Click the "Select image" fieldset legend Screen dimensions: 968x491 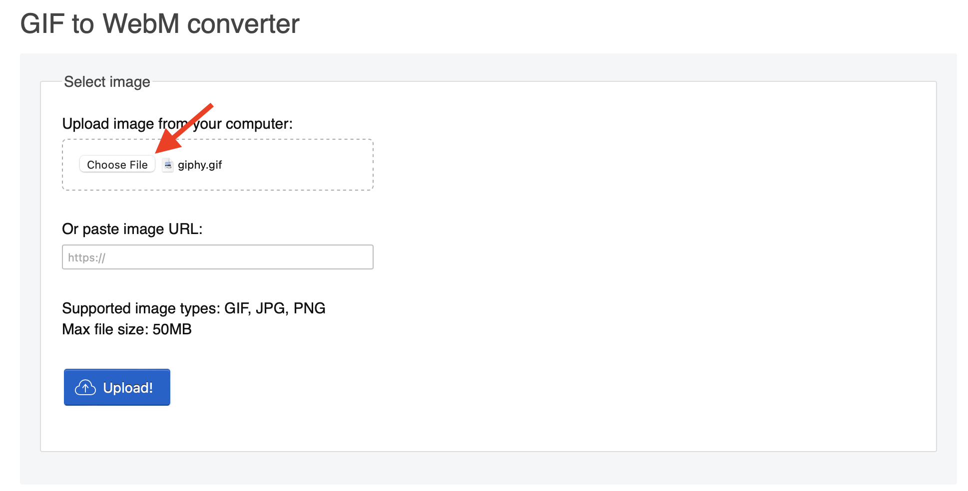coord(107,82)
